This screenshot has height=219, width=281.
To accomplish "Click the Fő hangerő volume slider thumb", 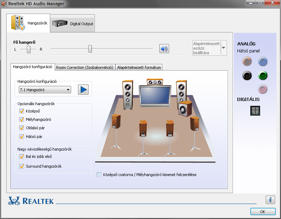I will coord(90,49).
